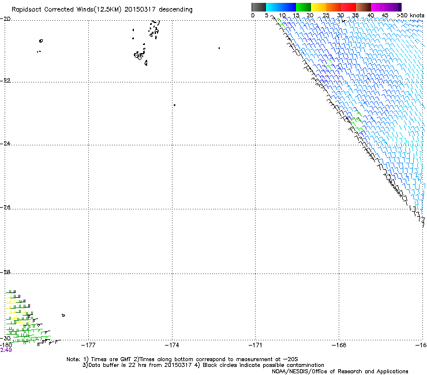The width and height of the screenshot is (427, 375).
Task: Click the -28 latitude axis label
Action: pyautogui.click(x=5, y=272)
